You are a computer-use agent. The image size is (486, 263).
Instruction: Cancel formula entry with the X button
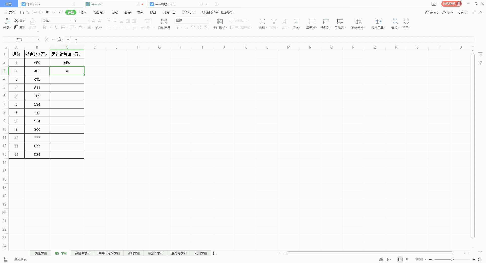tap(47, 39)
